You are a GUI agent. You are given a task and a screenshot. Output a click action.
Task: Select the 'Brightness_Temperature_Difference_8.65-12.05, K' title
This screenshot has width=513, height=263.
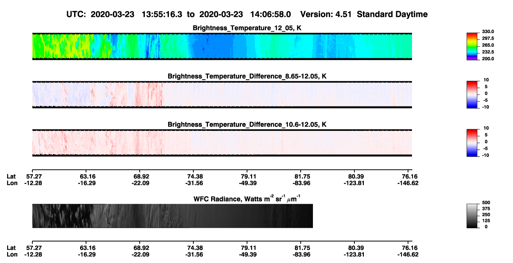pyautogui.click(x=247, y=76)
